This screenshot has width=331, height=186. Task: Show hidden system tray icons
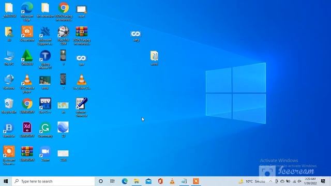[x=270, y=181]
